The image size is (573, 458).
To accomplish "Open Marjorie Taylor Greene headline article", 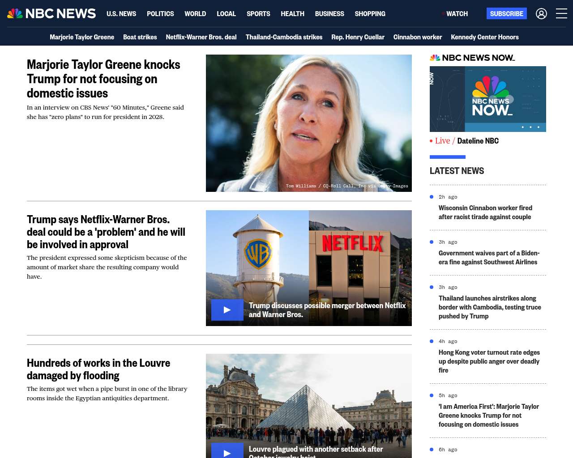I will coord(103,79).
